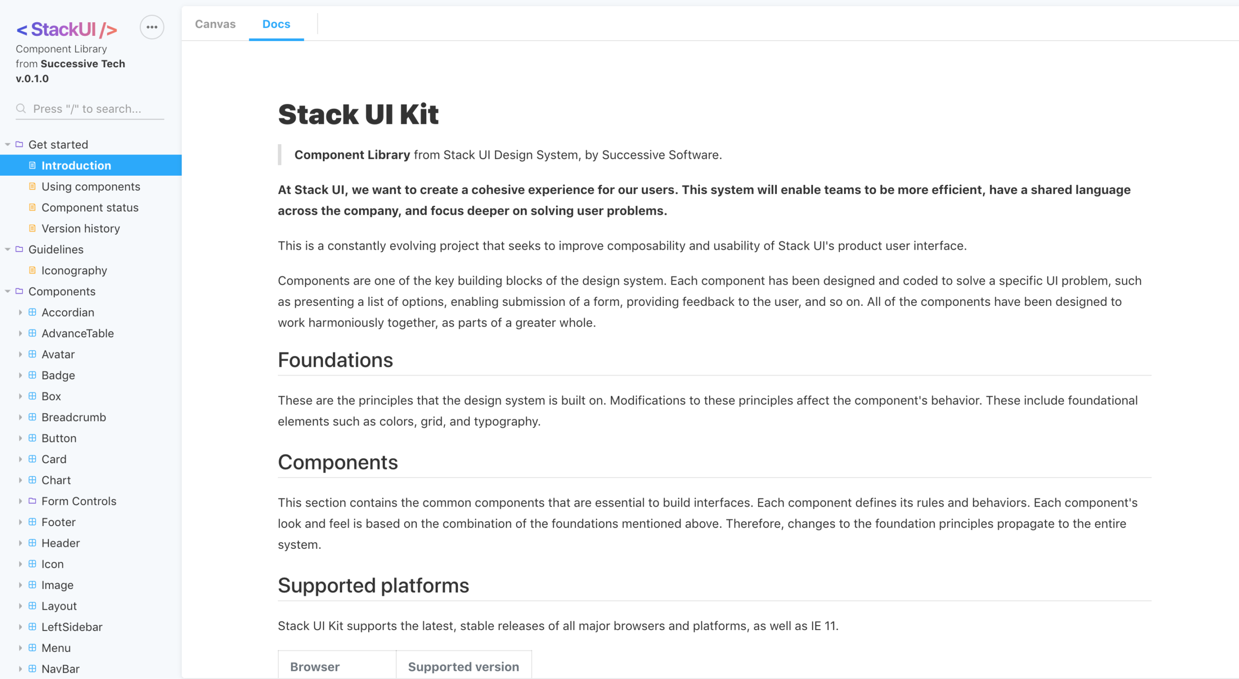Viewport: 1239px width, 679px height.
Task: Switch to the Canvas tab
Action: (215, 24)
